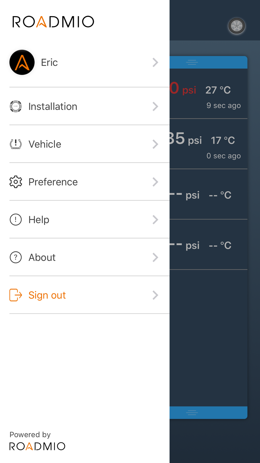Select the 27 °C tire reading row

(x=208, y=94)
